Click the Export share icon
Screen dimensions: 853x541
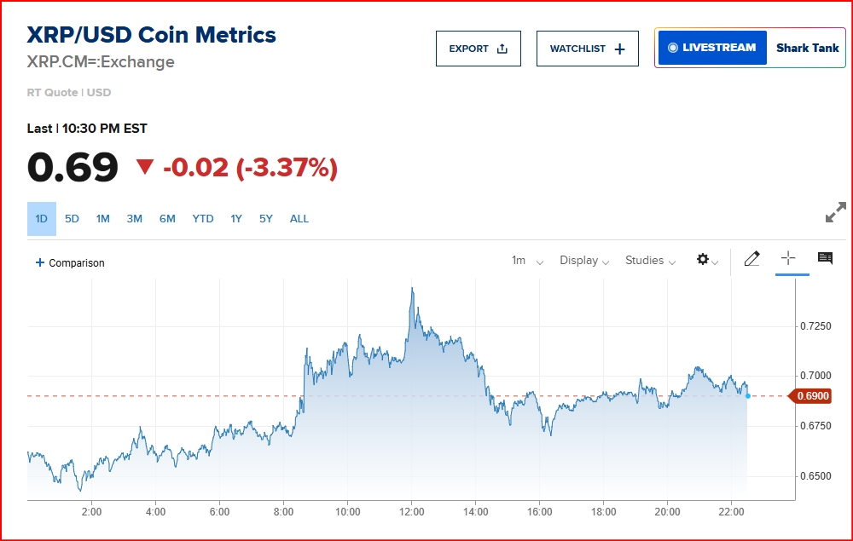[502, 49]
